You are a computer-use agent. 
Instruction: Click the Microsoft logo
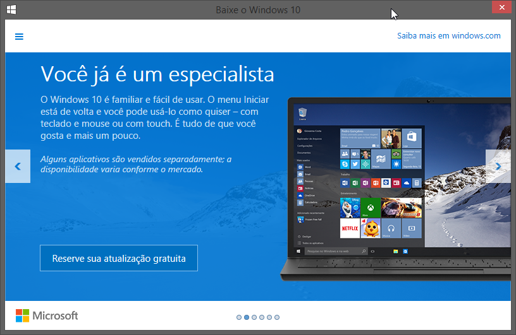tap(47, 315)
